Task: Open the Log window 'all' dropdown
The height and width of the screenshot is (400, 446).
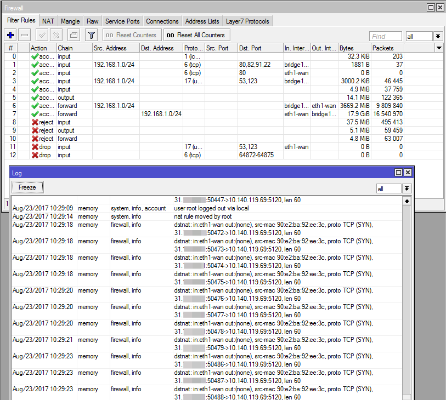Action: (407, 188)
